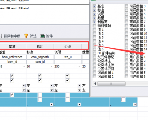Image resolution: width=148 pixels, height=120 pixels.
Task: Expand the 左 alignment dropdown under 说明
Action: [80, 85]
